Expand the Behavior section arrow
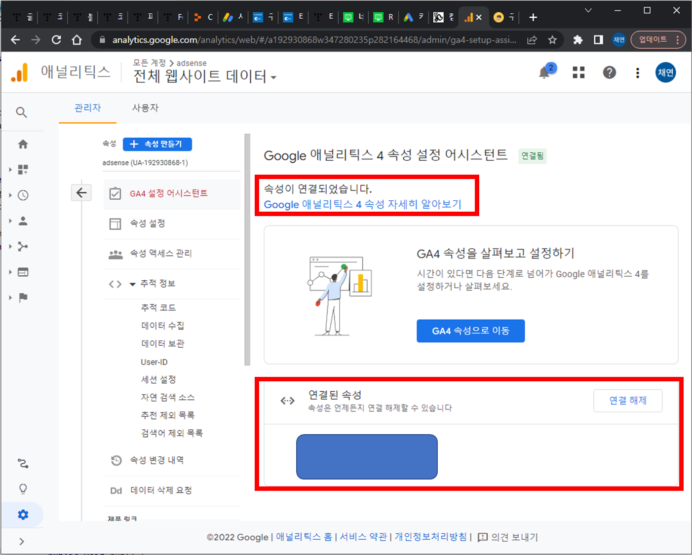Screen dimensions: 692x555 point(10,272)
